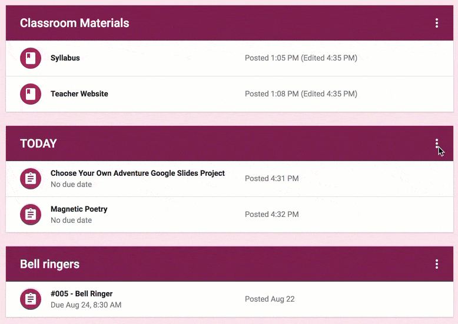Open the Bell ringers topic three-dot menu
This screenshot has height=324, width=458.
(x=437, y=264)
